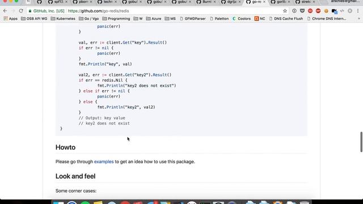Open the Chrome DNS Intern... bookmark

point(327,19)
